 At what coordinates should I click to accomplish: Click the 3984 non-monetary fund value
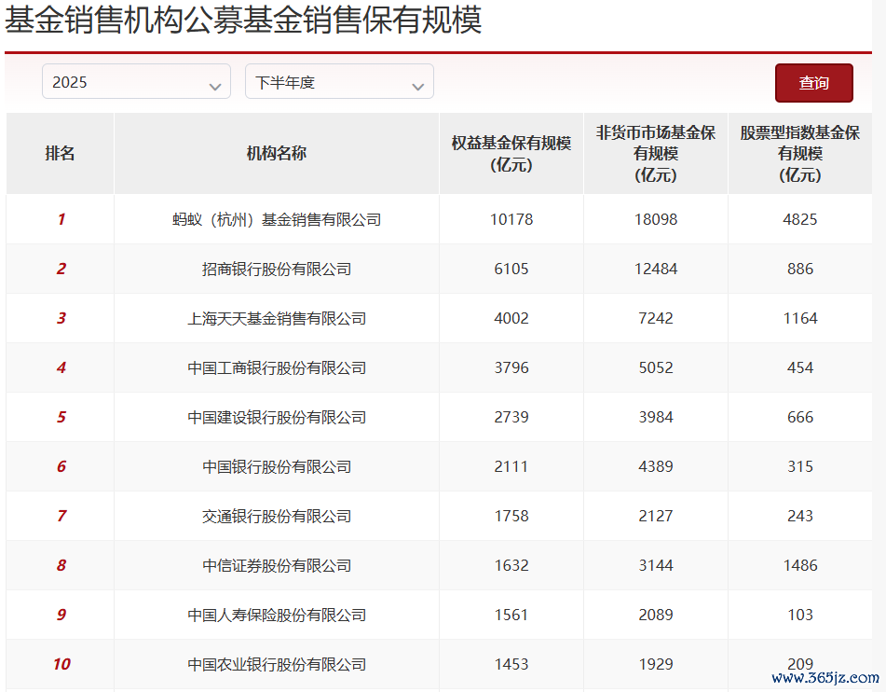[656, 417]
